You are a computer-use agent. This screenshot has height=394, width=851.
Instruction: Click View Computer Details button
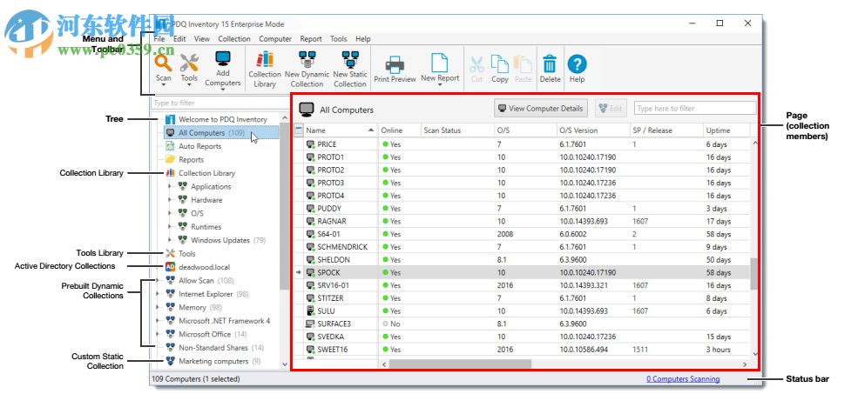pos(541,109)
